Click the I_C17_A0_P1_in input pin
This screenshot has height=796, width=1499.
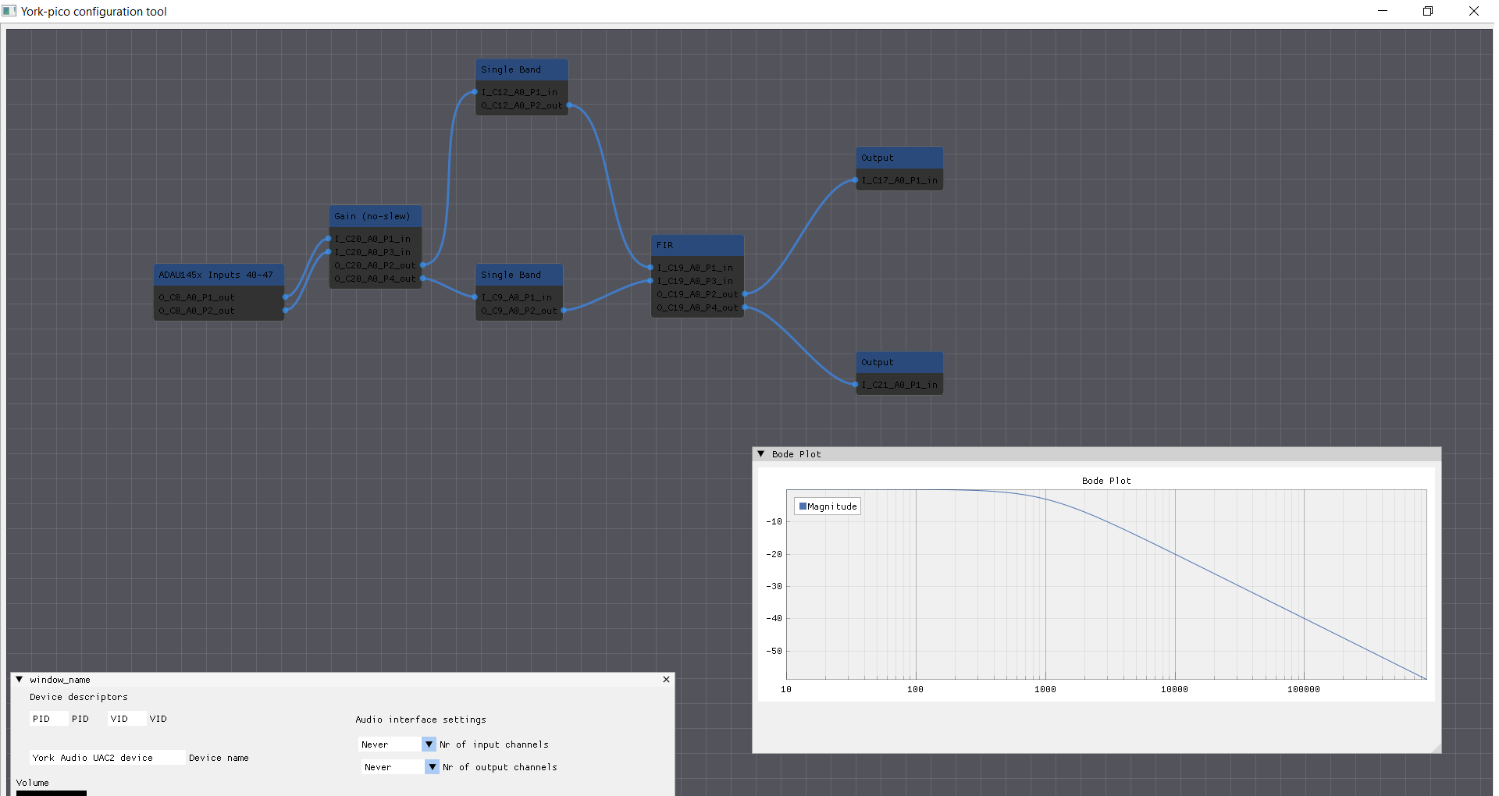(x=856, y=180)
